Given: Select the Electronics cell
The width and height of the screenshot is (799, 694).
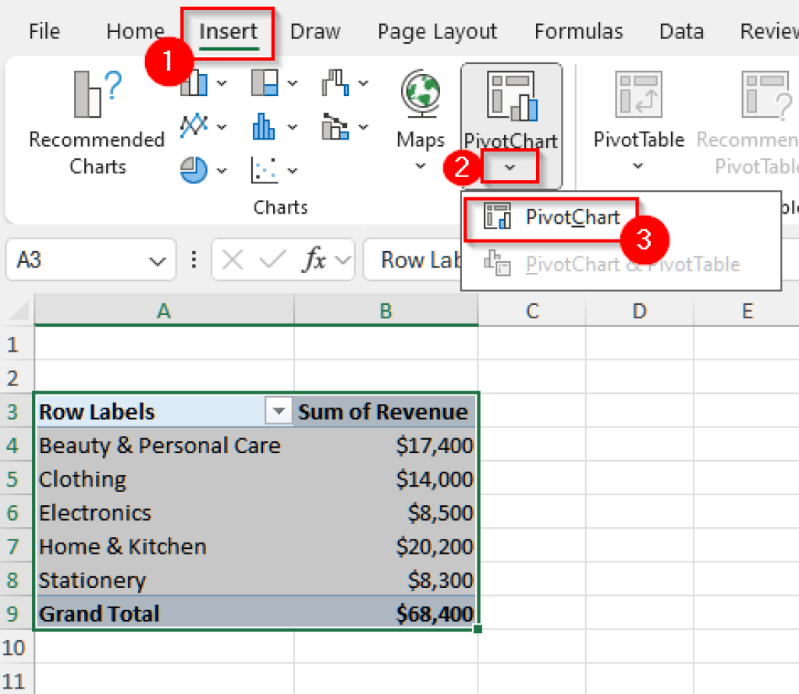Looking at the screenshot, I should click(x=164, y=512).
